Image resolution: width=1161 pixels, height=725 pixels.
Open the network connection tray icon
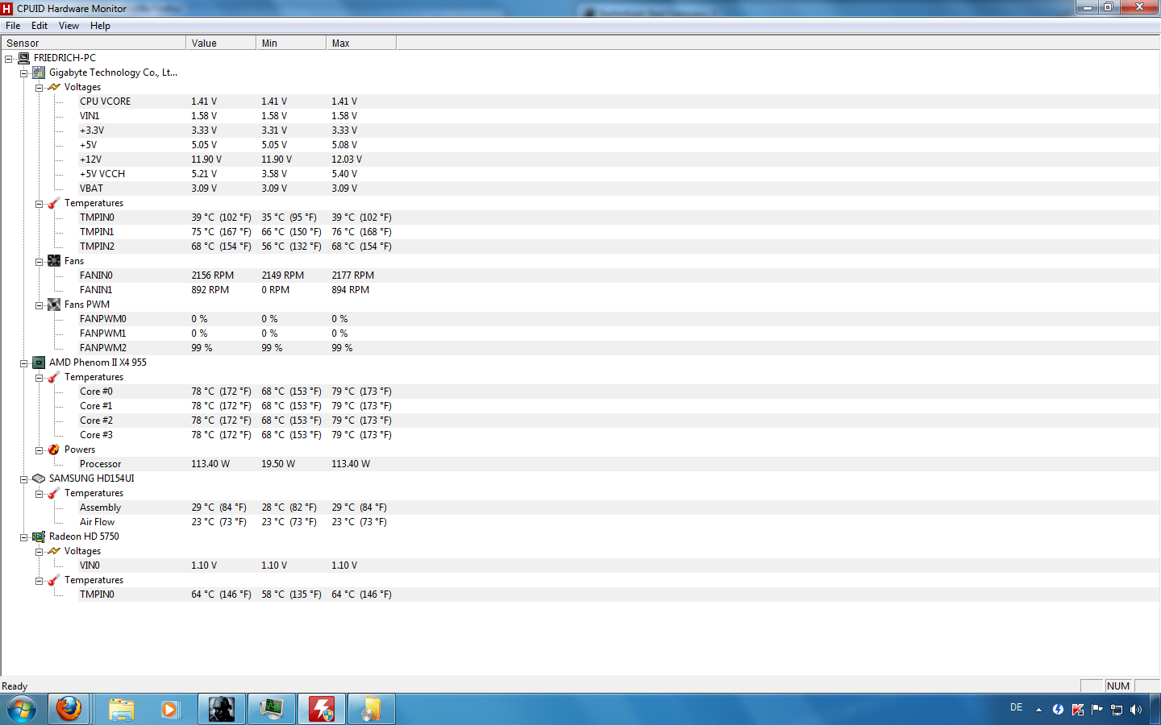[1117, 710]
